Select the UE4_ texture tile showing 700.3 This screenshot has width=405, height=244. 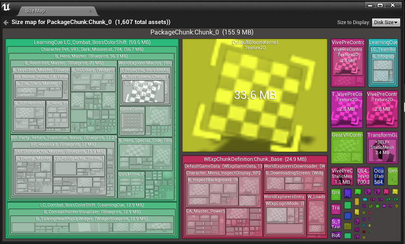coord(363,176)
